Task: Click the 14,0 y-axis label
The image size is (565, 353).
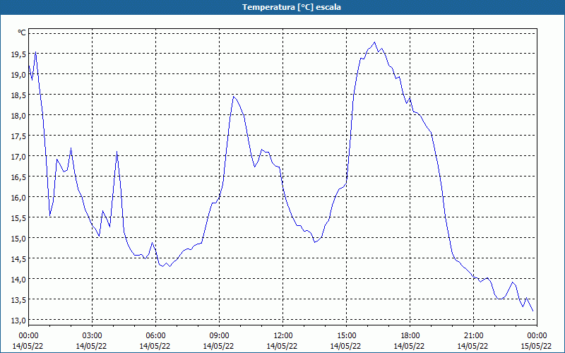Action: (19, 280)
